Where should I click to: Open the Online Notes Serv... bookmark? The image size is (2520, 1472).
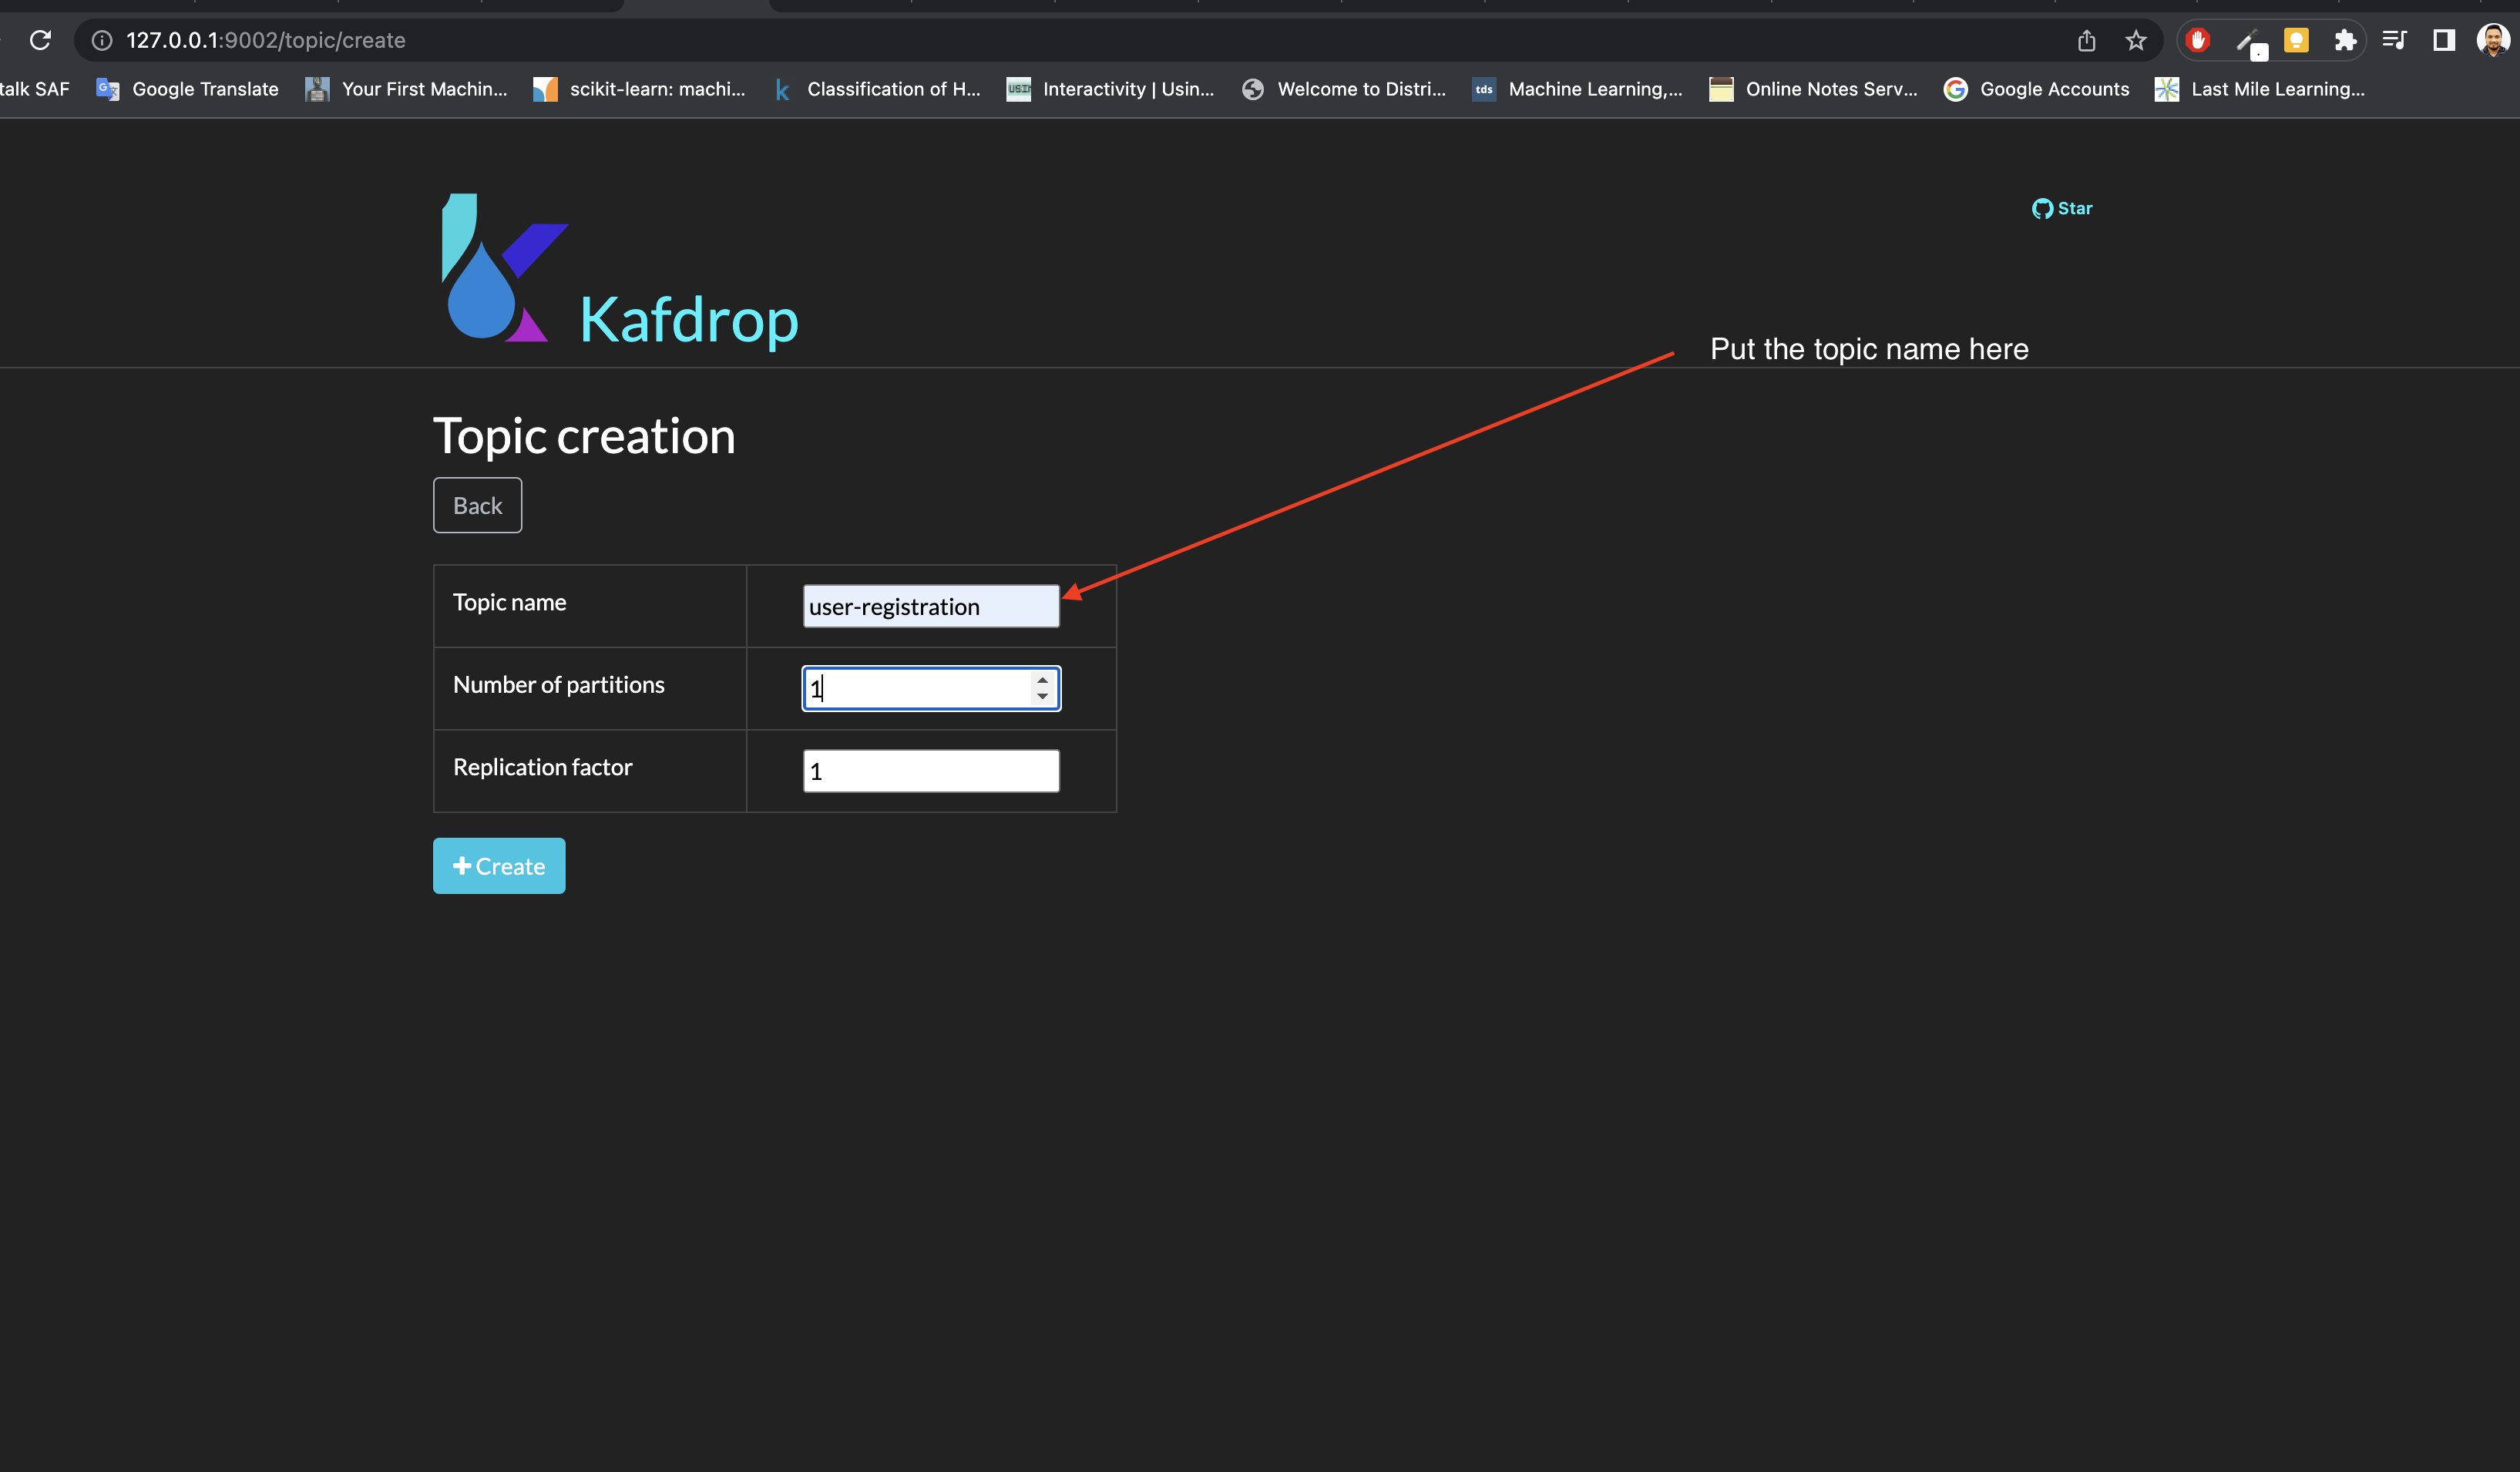[1813, 89]
